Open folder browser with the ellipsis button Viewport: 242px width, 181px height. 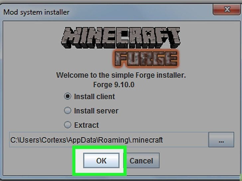coord(221,140)
